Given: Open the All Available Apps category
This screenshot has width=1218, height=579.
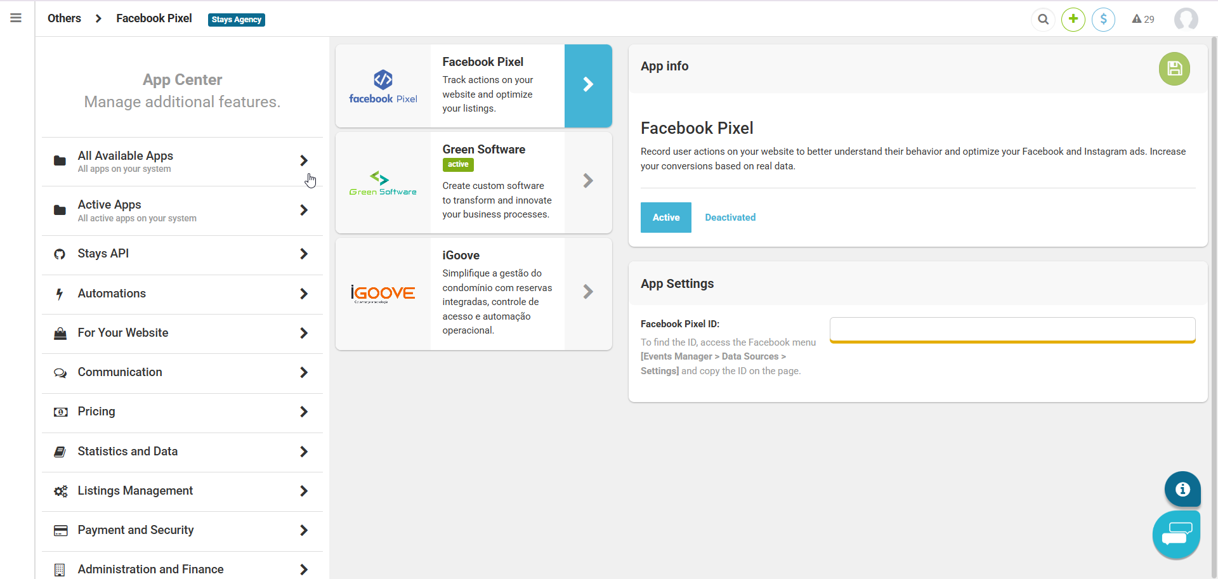Looking at the screenshot, I should point(182,162).
